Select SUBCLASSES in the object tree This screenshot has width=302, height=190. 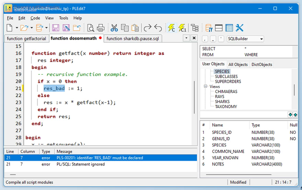226,76
